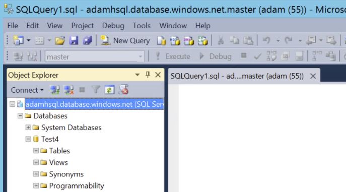The width and height of the screenshot is (346, 192).
Task: Expand the Tables folder
Action: pyautogui.click(x=36, y=151)
